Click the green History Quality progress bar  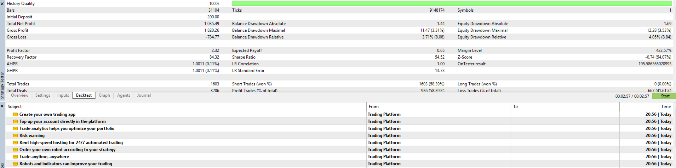[452, 4]
